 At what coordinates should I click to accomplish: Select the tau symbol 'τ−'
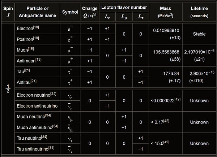[x=70, y=71]
